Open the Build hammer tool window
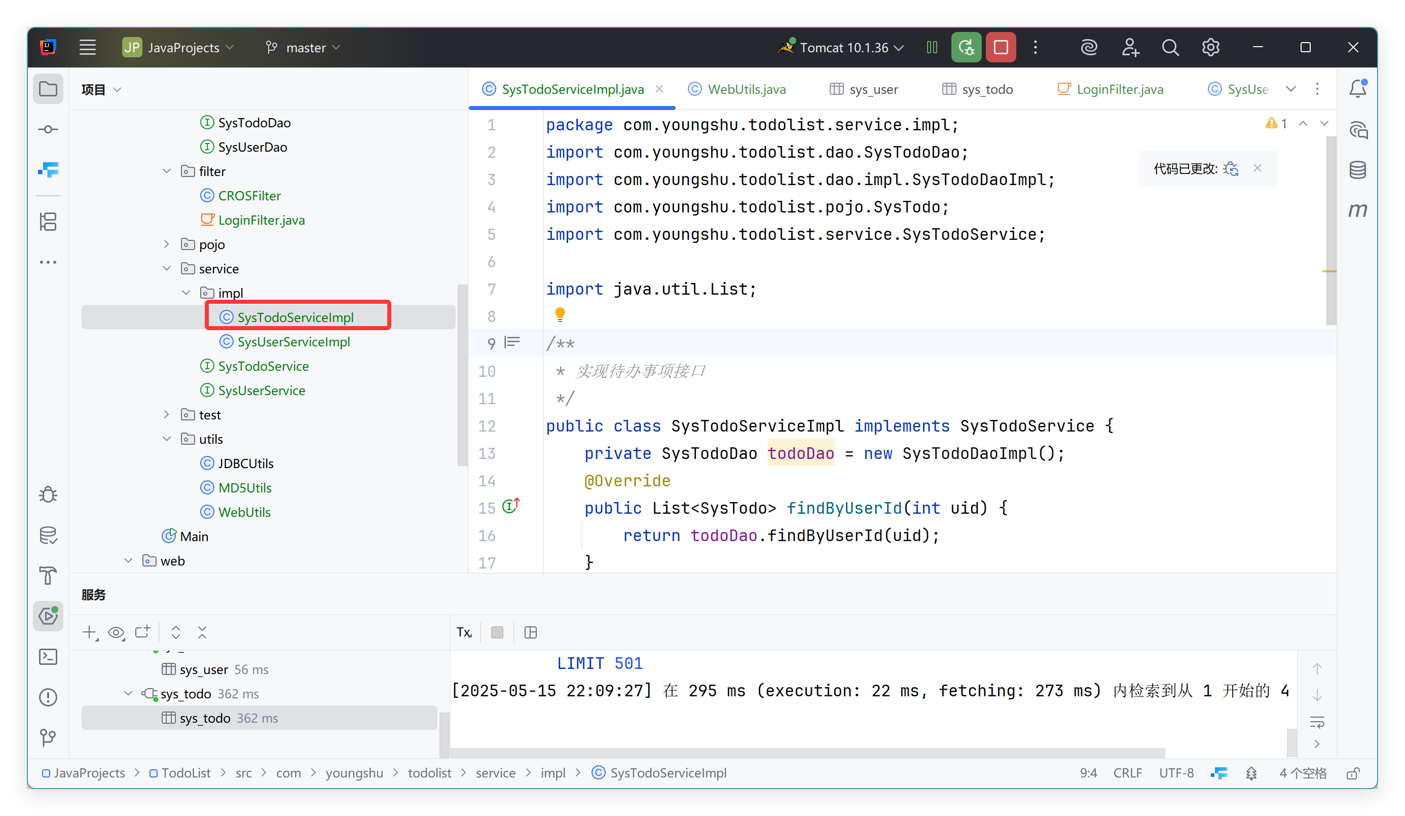The width and height of the screenshot is (1405, 816). (x=48, y=576)
